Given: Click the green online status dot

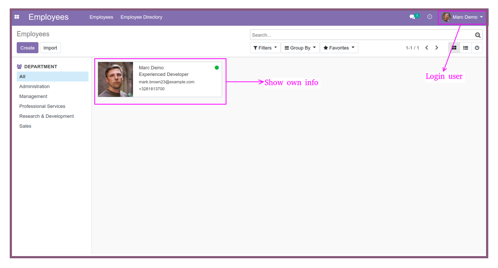Looking at the screenshot, I should click(217, 68).
